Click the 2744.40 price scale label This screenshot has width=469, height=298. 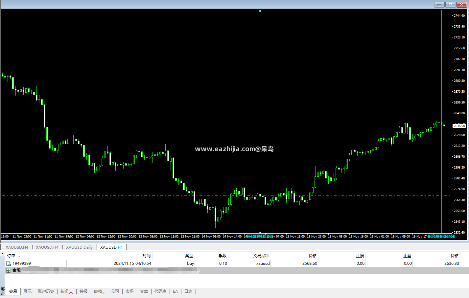(459, 16)
